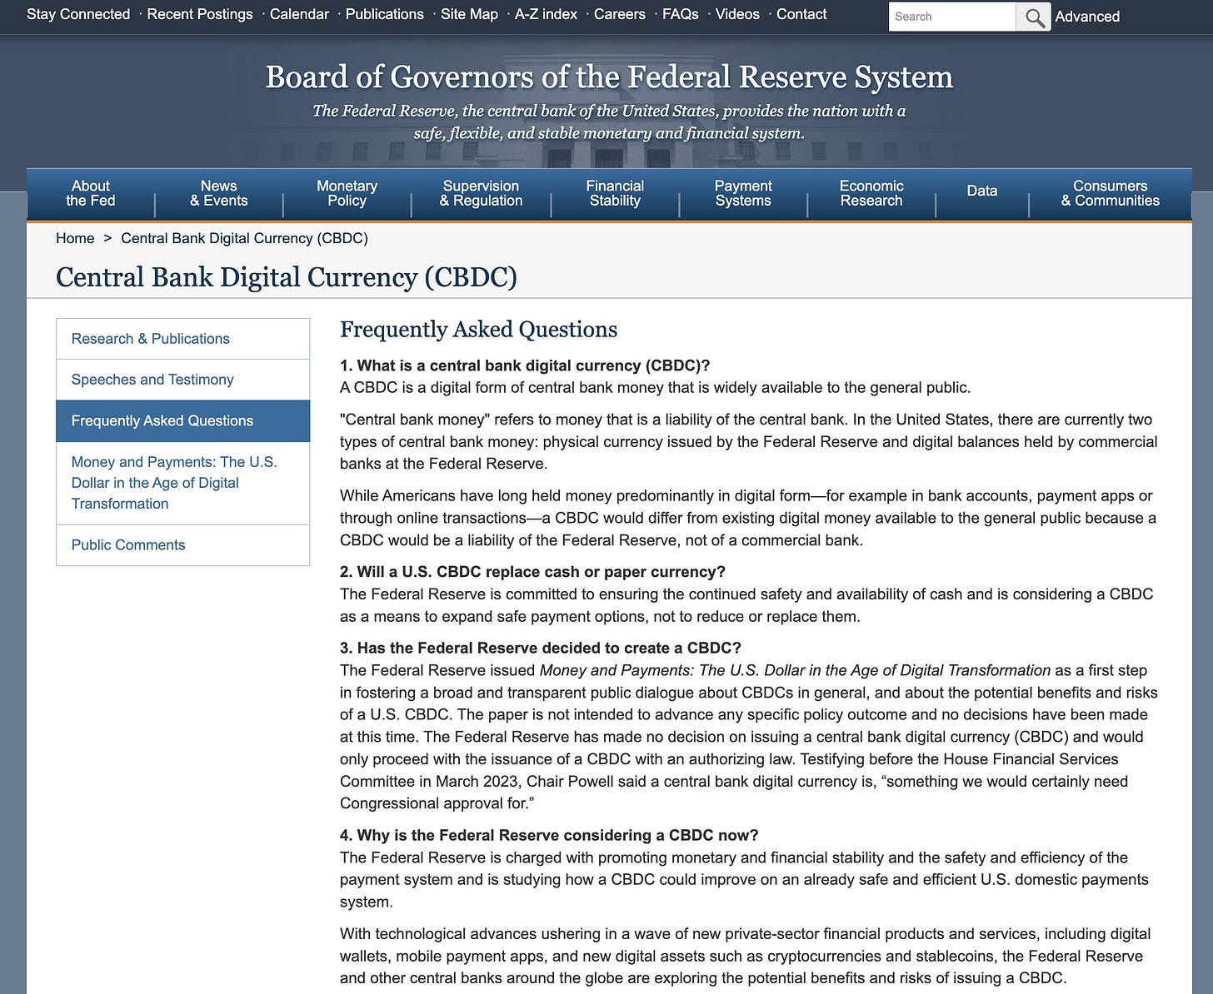Screen dimensions: 1213x994
Task: Open the Contact link
Action: click(801, 14)
